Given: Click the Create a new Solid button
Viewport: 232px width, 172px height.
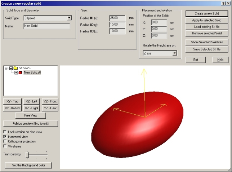Looking at the screenshot, I should coord(207,14).
